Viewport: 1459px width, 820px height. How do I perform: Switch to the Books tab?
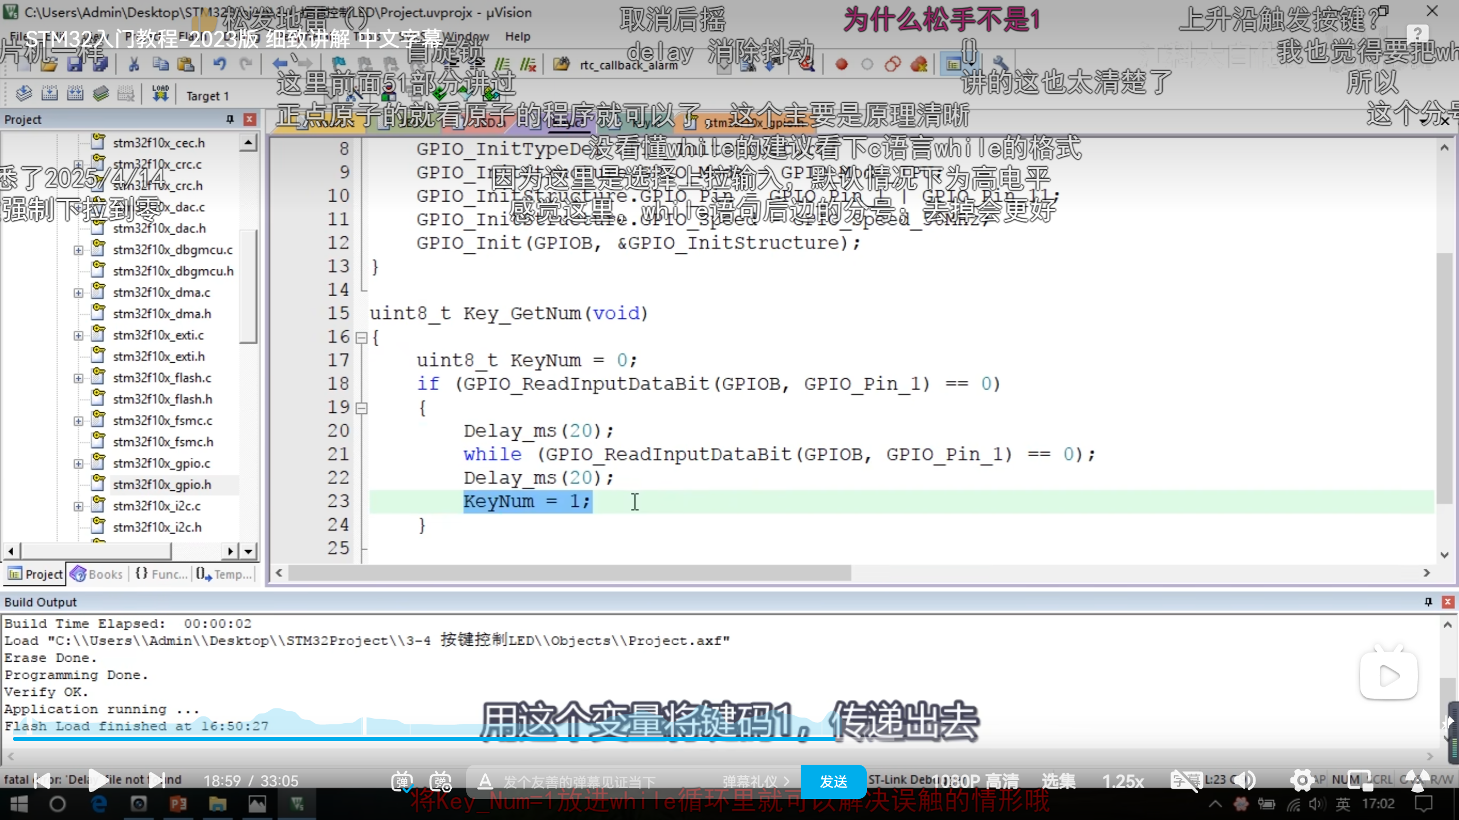(97, 574)
